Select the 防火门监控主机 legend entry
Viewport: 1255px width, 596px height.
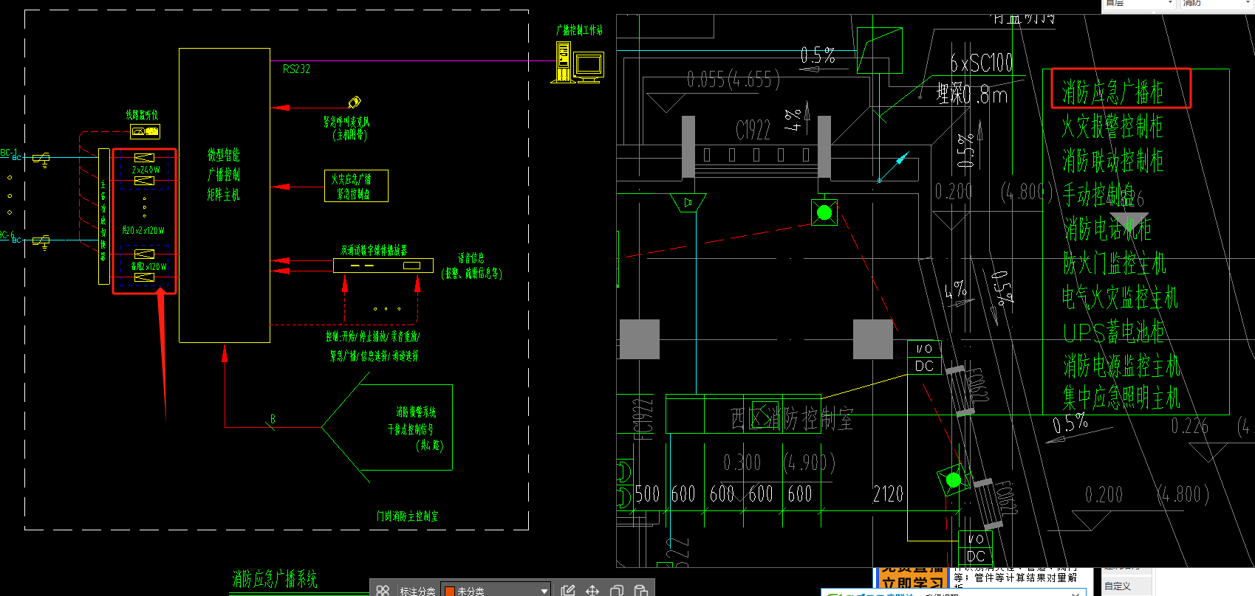click(1115, 263)
